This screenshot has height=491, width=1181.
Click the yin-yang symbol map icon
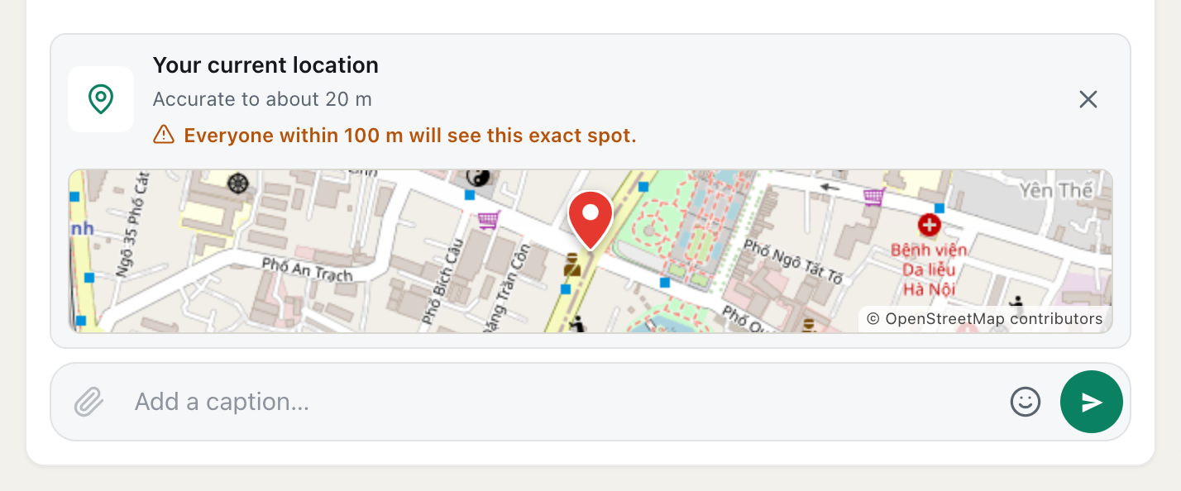(x=479, y=177)
